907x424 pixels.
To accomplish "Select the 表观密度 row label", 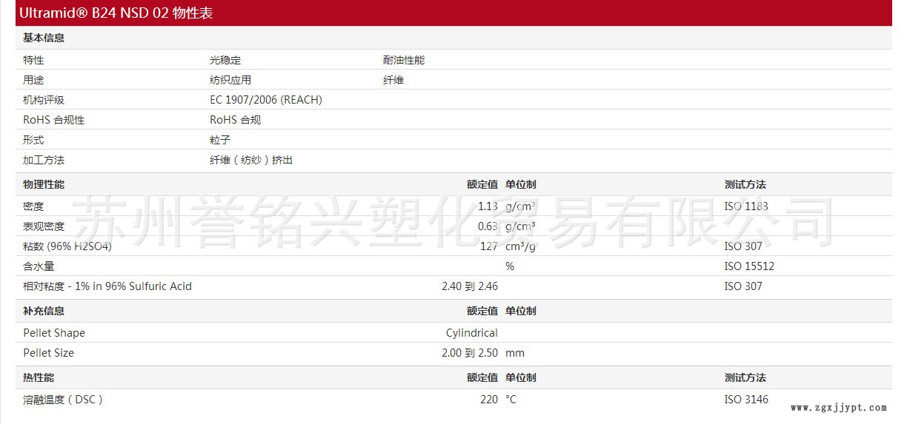I will pos(44,226).
